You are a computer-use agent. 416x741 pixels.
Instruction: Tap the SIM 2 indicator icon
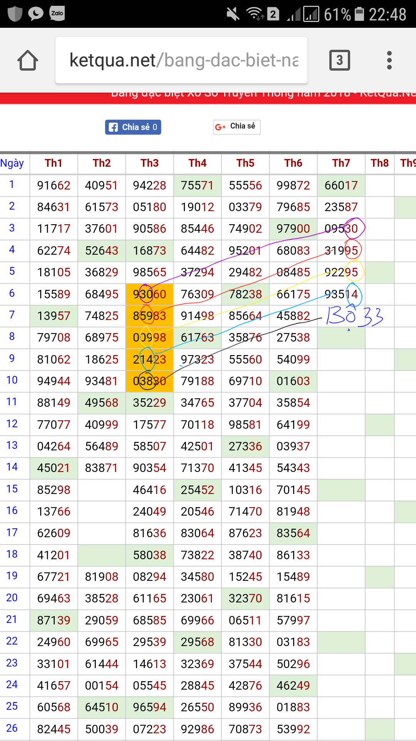273,15
